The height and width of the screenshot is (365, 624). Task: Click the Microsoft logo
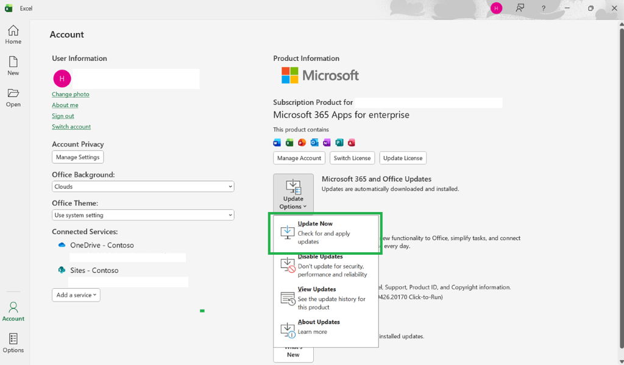coord(320,75)
